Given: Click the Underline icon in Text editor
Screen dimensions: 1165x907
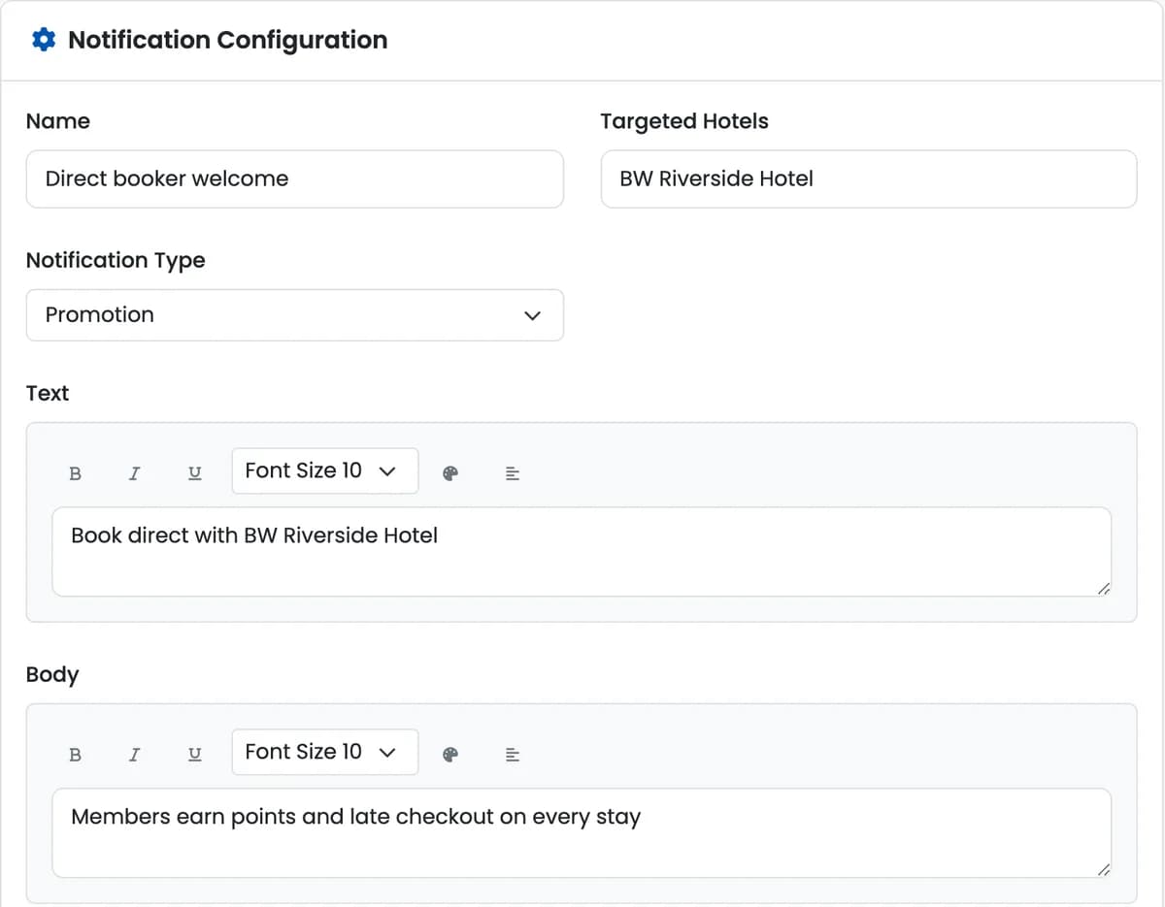Looking at the screenshot, I should click(x=194, y=473).
